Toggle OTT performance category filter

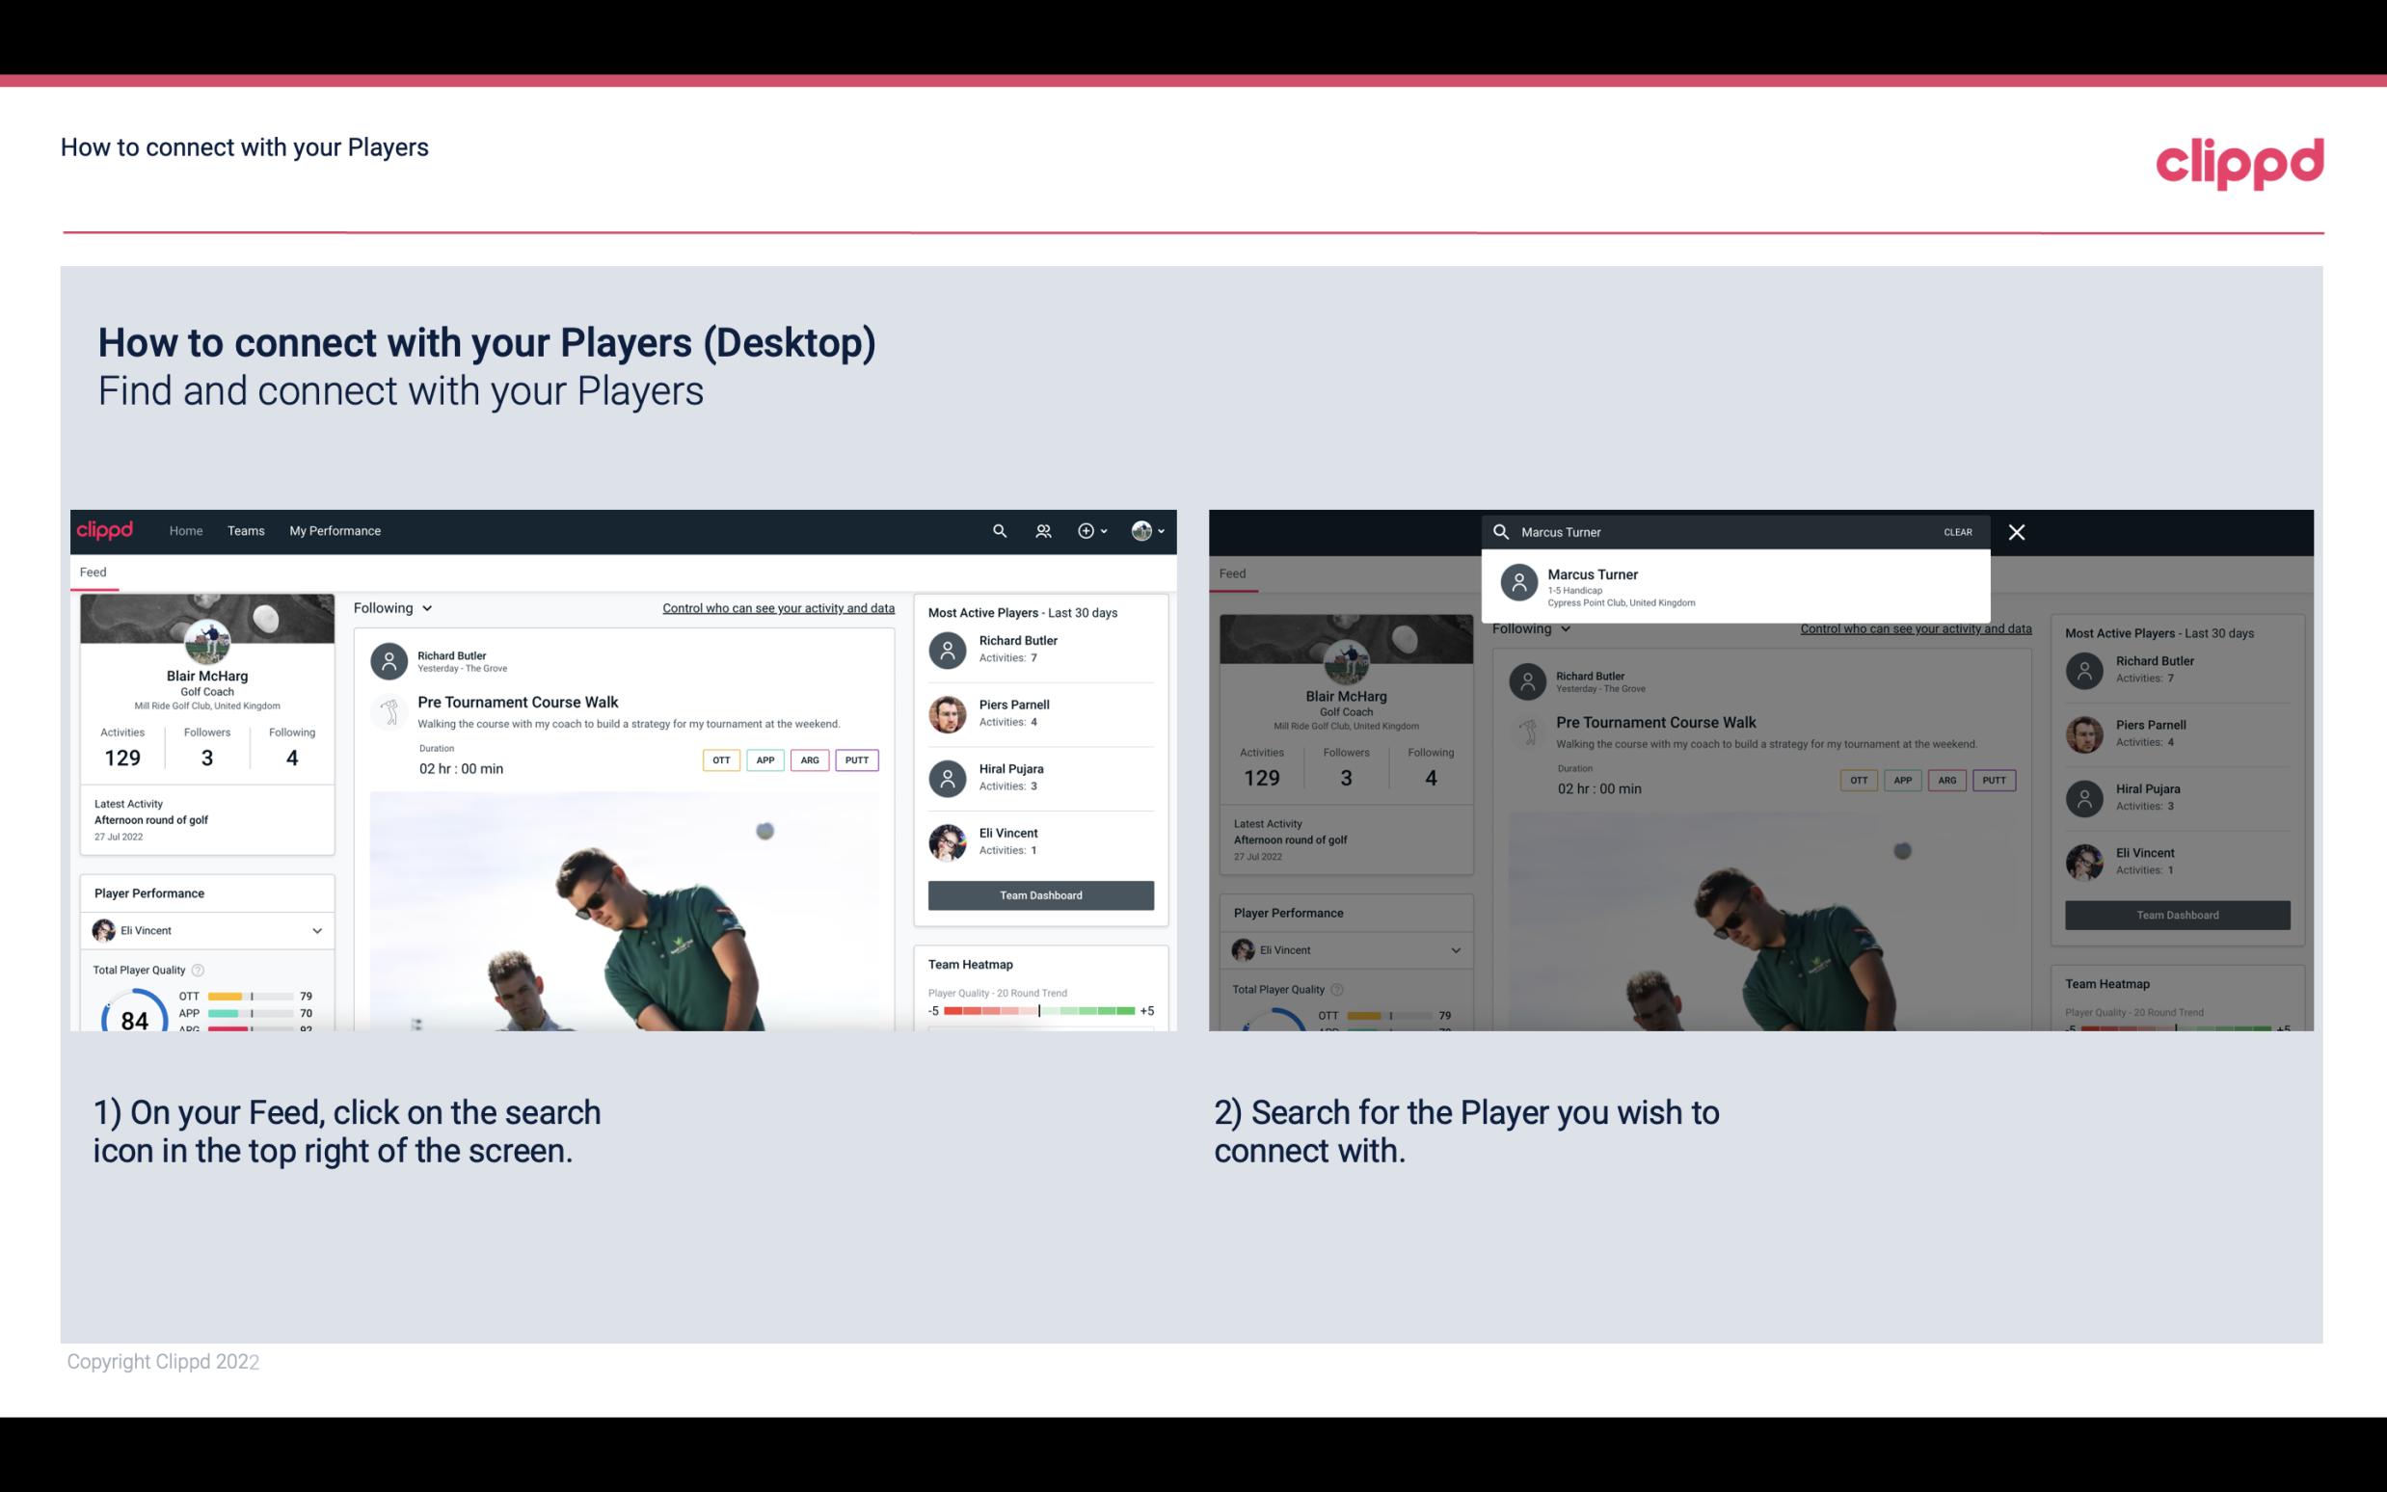(716, 759)
